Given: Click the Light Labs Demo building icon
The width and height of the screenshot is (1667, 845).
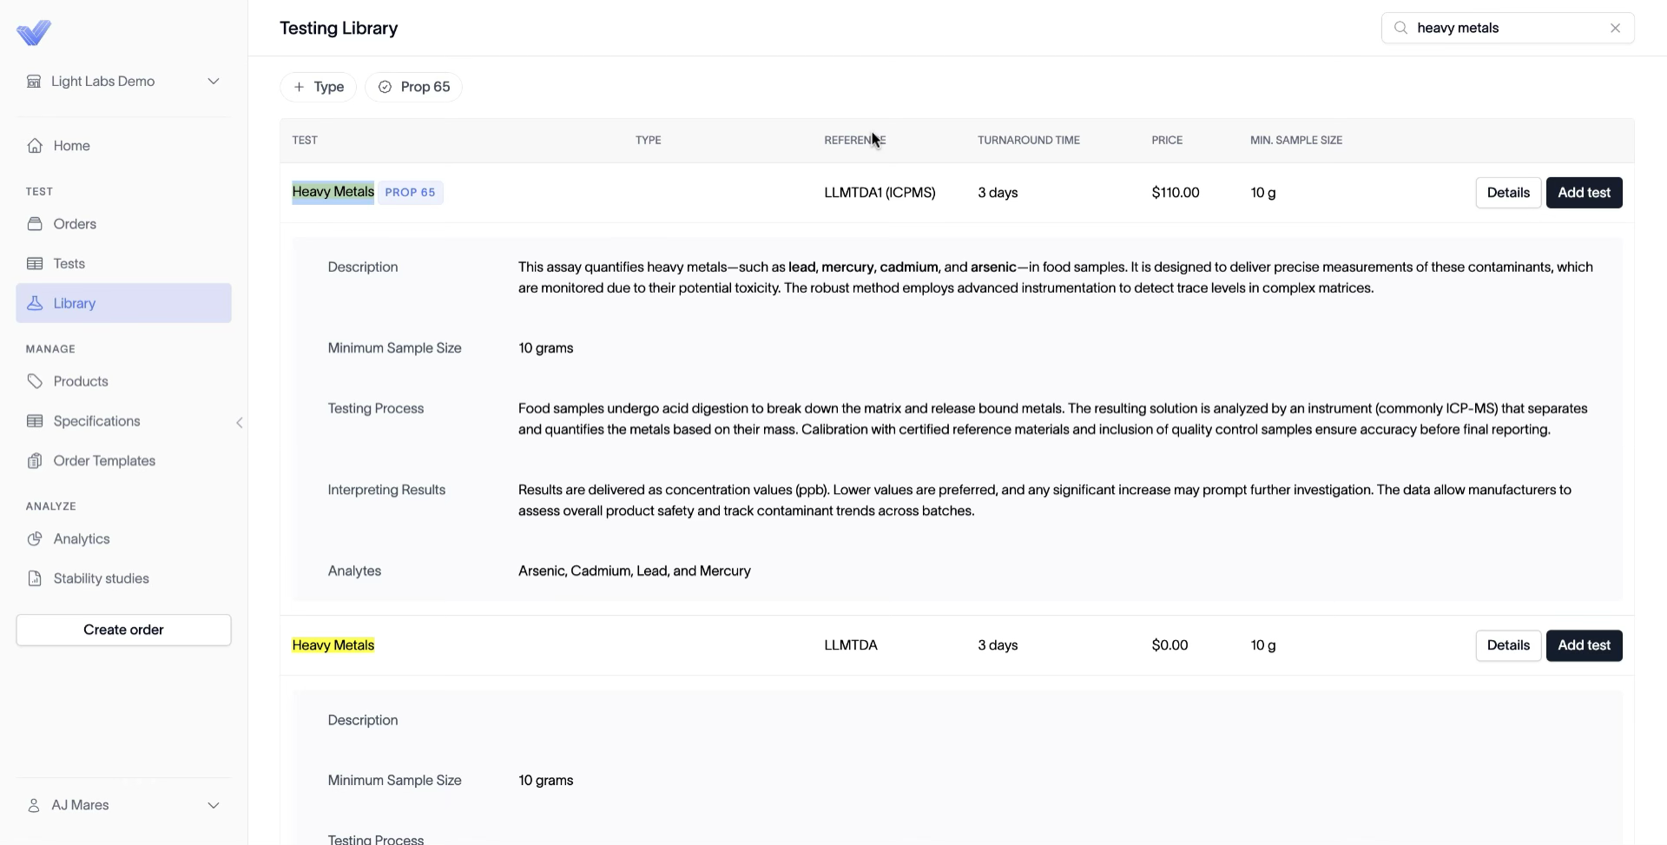Looking at the screenshot, I should click(x=34, y=82).
